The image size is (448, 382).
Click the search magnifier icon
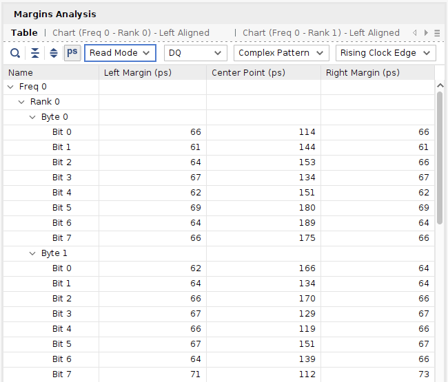coord(15,53)
